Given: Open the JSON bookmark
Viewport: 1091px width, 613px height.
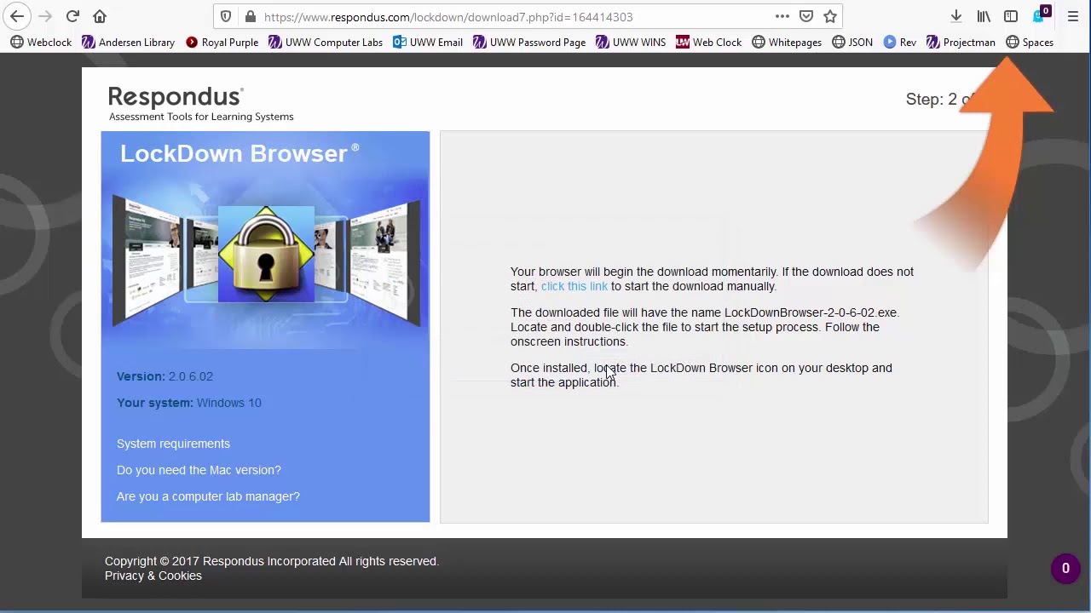Looking at the screenshot, I should click(x=852, y=43).
